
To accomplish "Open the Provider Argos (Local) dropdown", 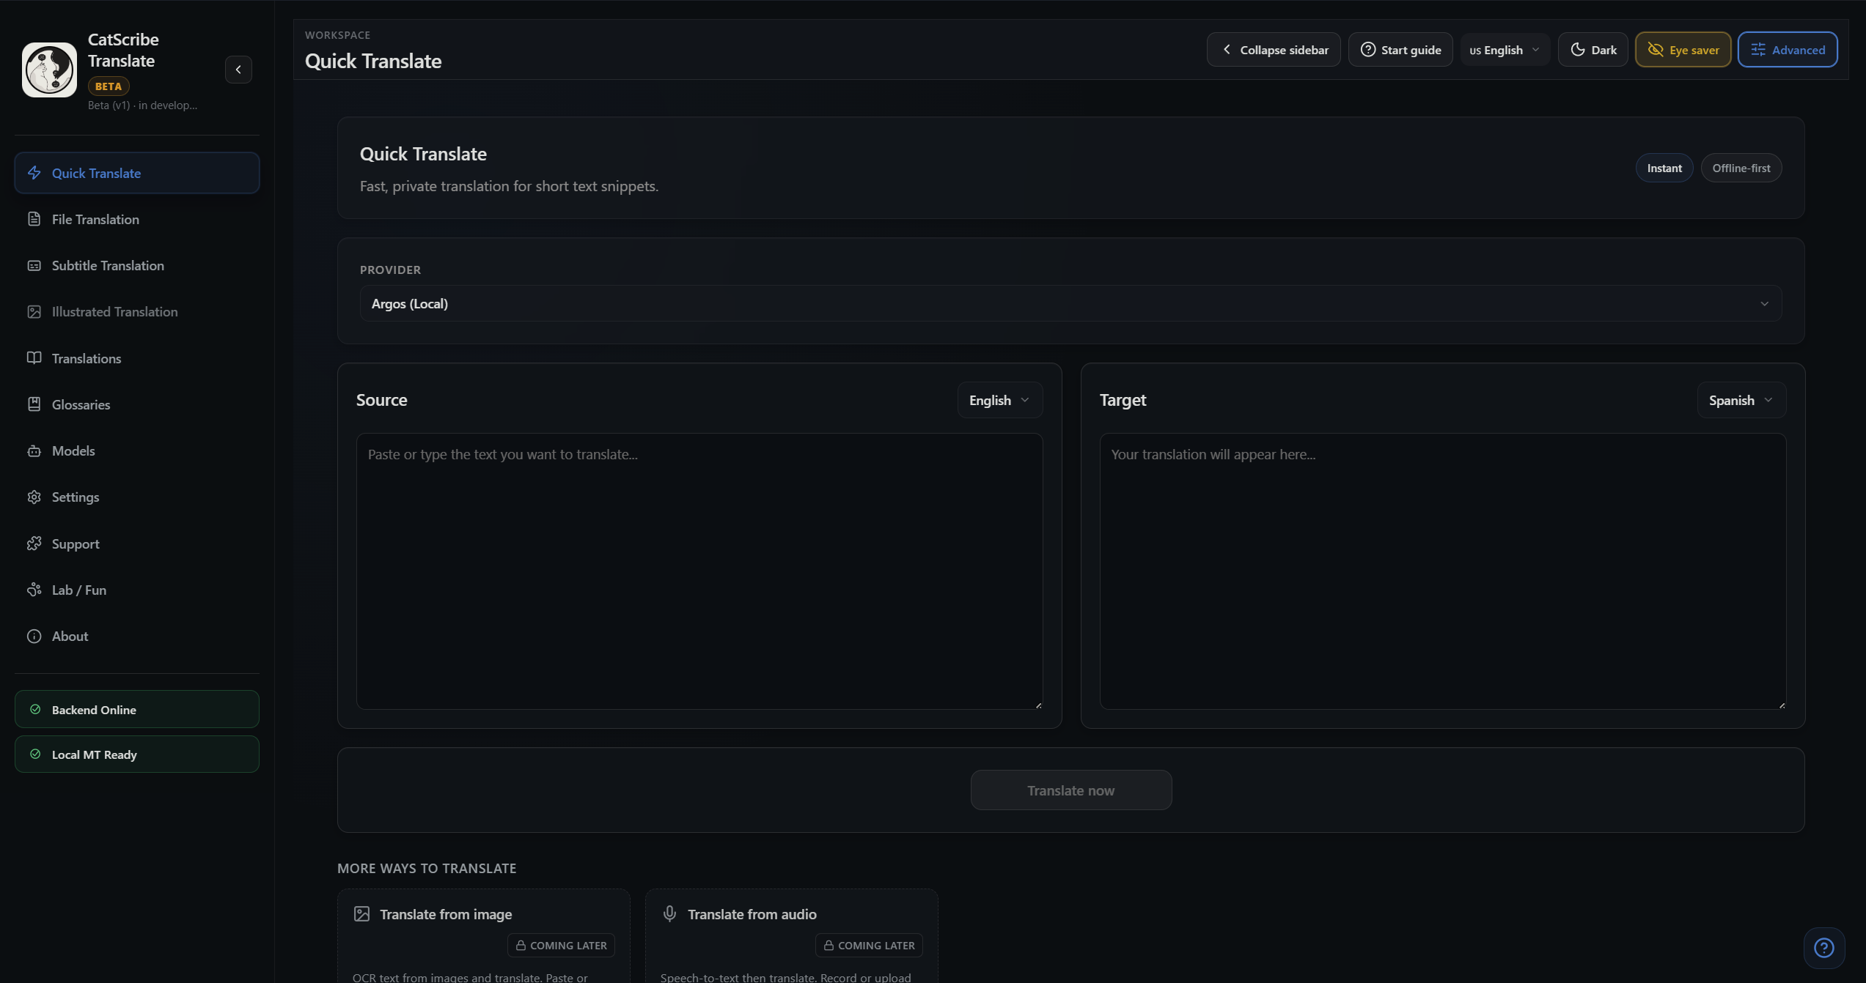I will tap(1070, 303).
